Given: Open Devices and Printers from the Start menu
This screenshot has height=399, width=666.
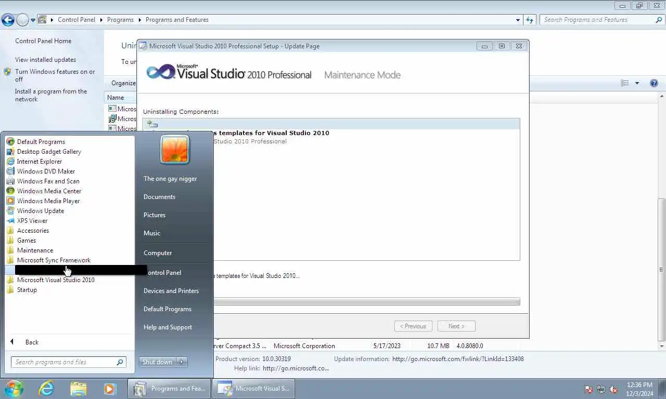Looking at the screenshot, I should (x=171, y=291).
